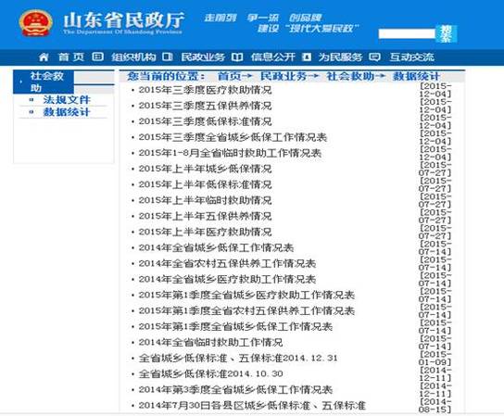504x416 pixels.
Task: Open 民政业务 menu item
Action: tap(203, 57)
